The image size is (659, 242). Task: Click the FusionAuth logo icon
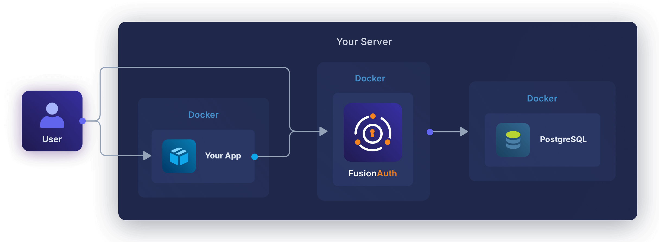coord(373,132)
